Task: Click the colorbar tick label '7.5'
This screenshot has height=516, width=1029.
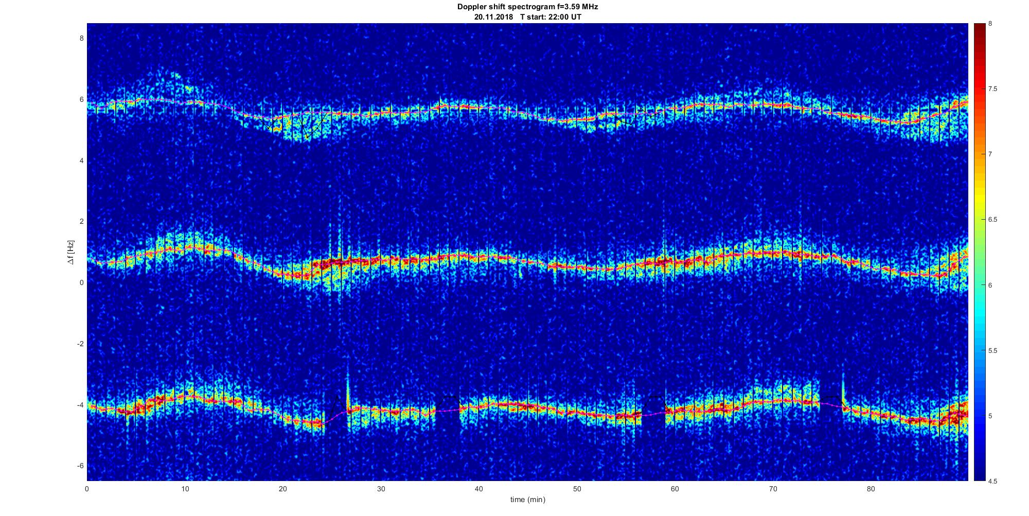Action: (993, 89)
